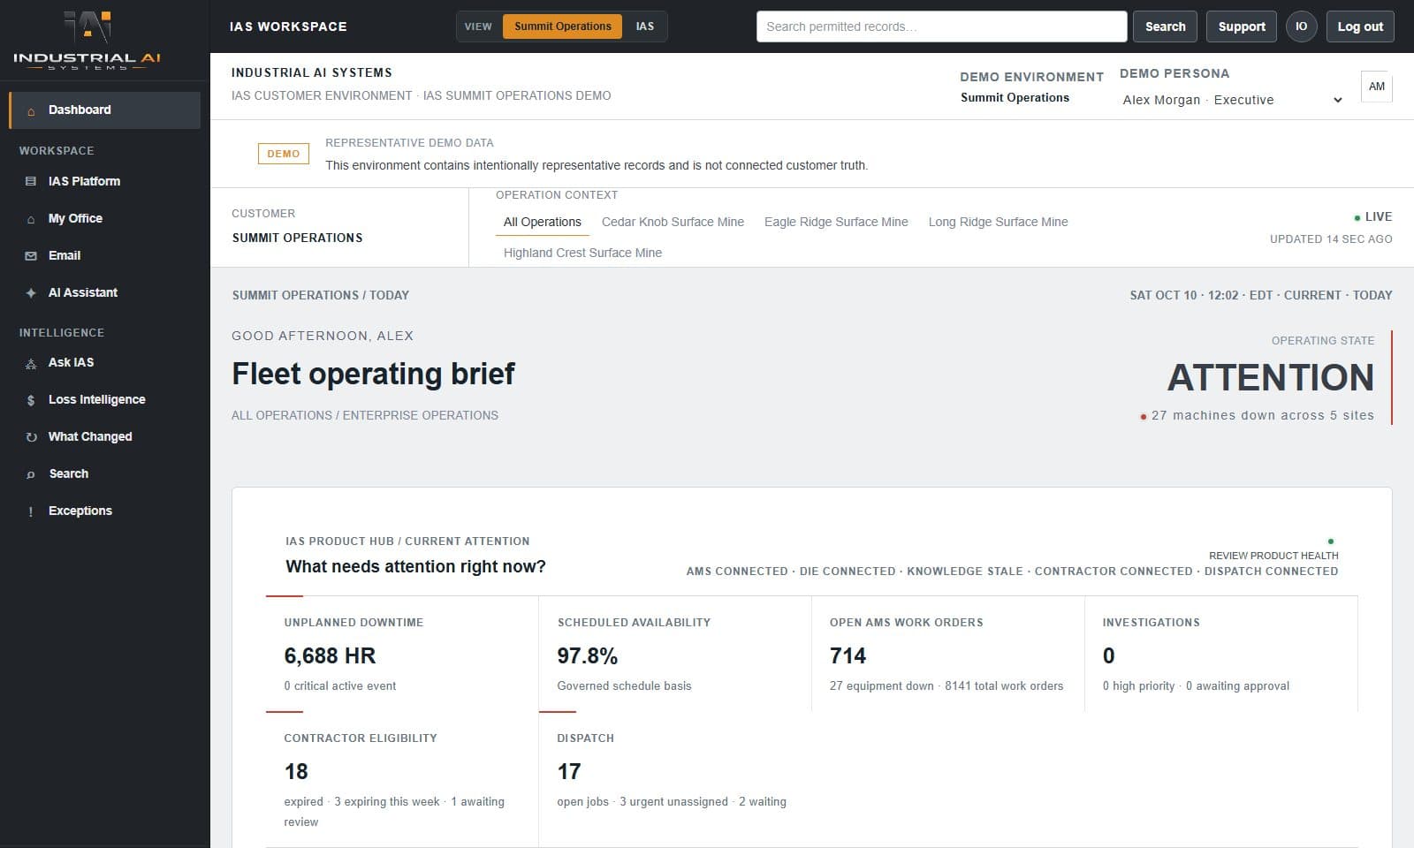Click the top Search button
This screenshot has width=1414, height=848.
point(1165,26)
